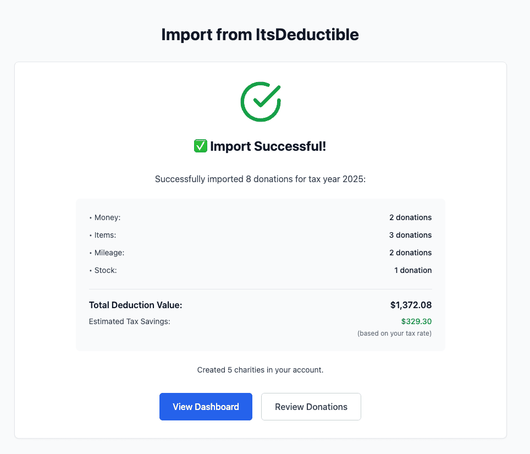Select the Import Successful heading
The width and height of the screenshot is (530, 454).
(x=268, y=146)
